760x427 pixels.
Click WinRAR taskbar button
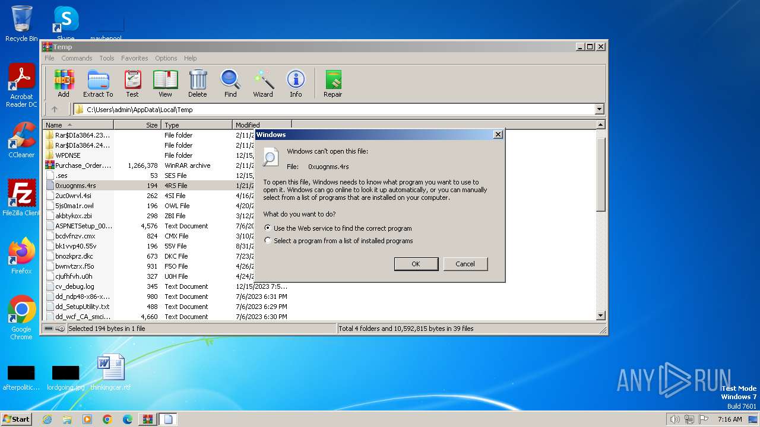click(148, 419)
